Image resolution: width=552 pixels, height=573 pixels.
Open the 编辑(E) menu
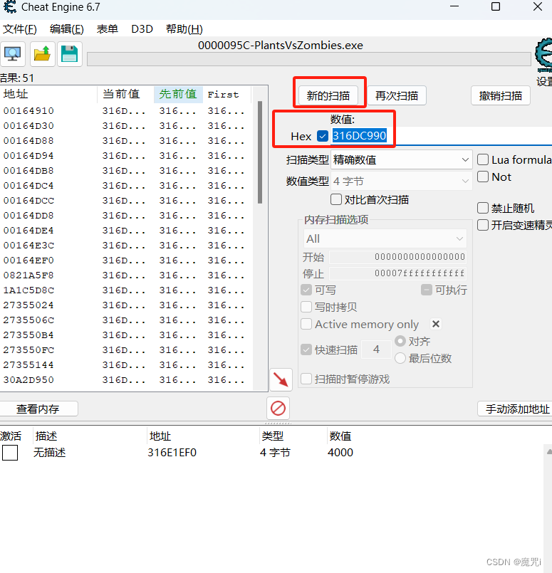(67, 29)
